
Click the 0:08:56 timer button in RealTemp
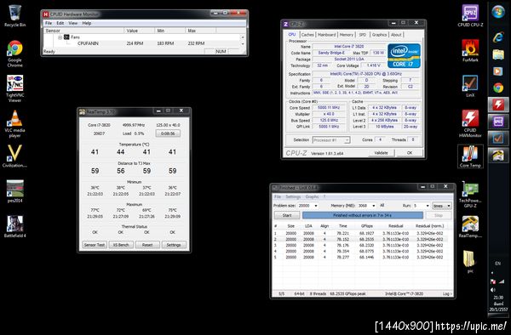coord(168,133)
